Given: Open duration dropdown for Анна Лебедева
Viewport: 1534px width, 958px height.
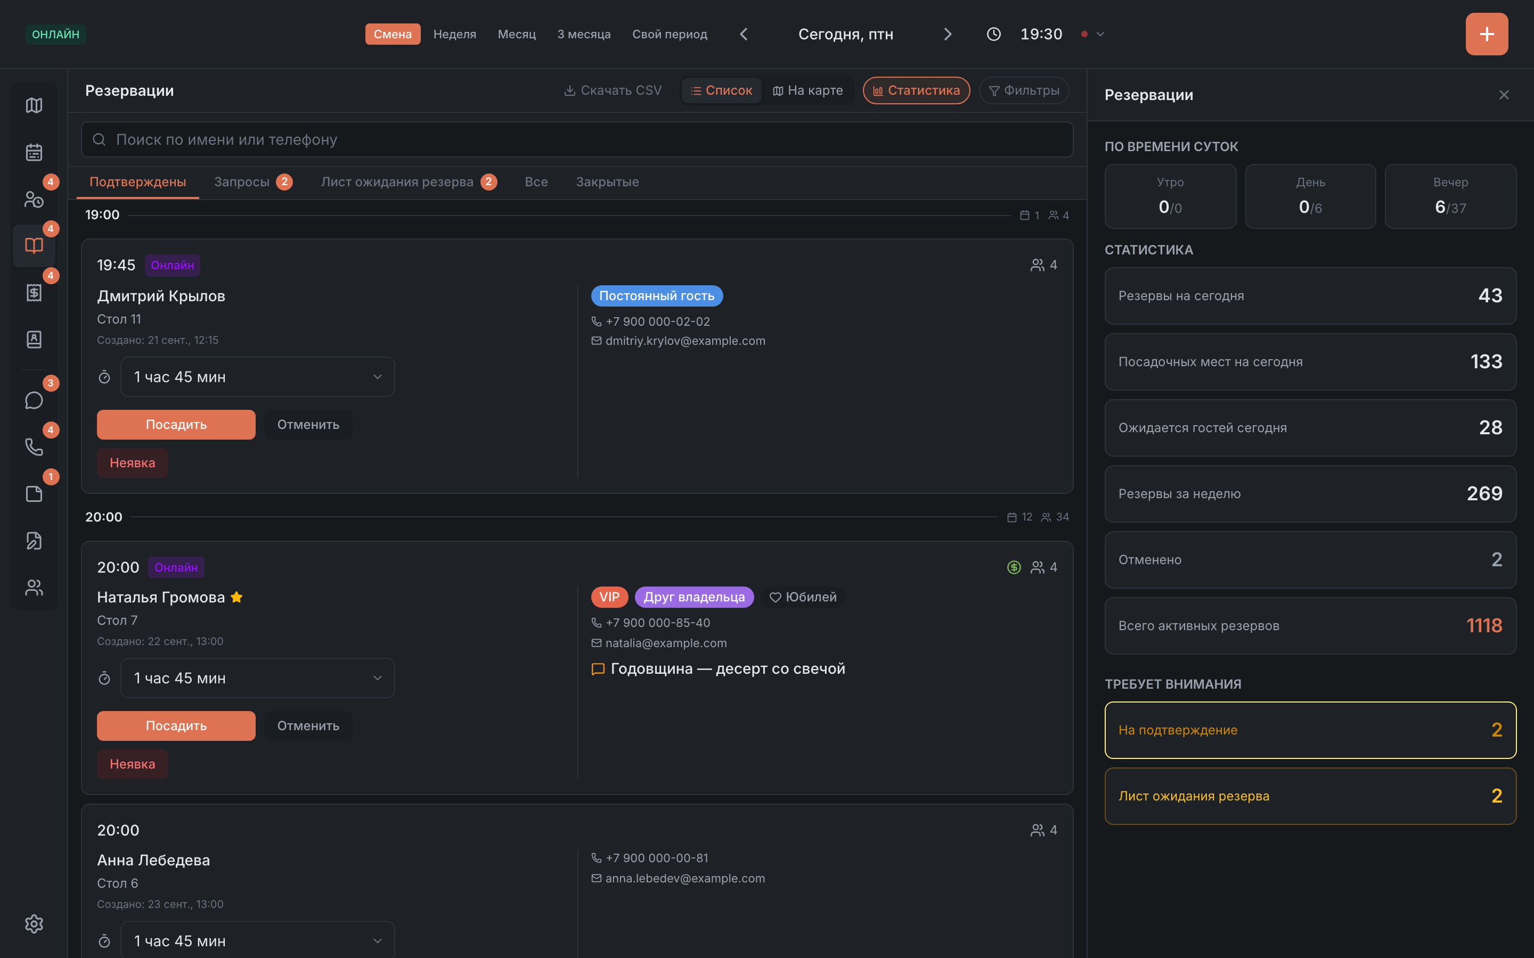Looking at the screenshot, I should pyautogui.click(x=257, y=940).
